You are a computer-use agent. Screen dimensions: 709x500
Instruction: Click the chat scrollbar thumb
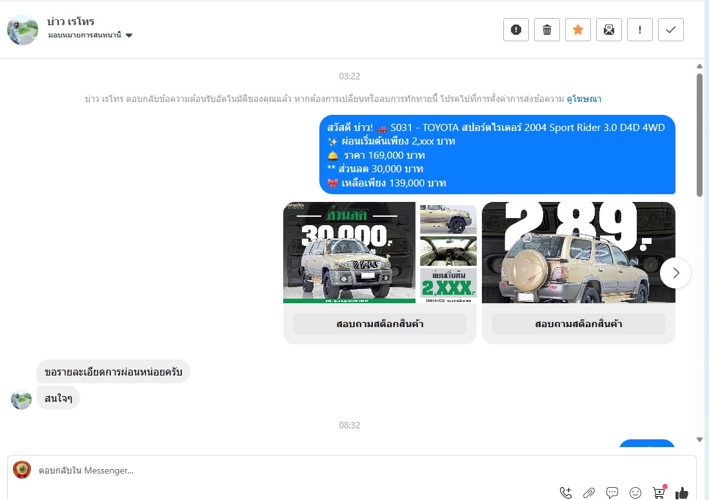[699, 135]
